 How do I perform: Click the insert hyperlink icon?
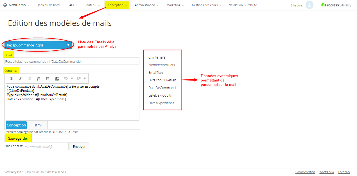(x=57, y=79)
